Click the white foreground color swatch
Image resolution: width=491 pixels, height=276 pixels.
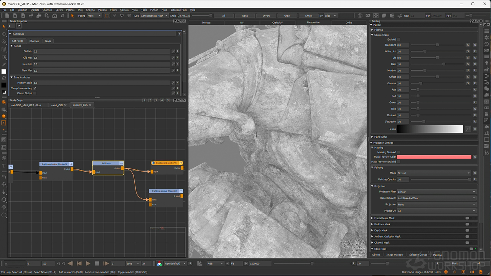(4, 71)
